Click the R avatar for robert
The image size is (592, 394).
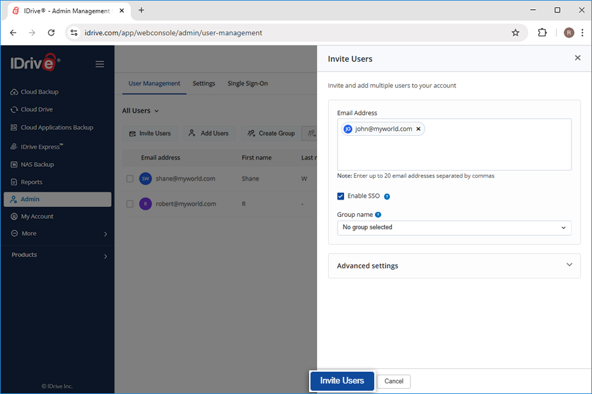pyautogui.click(x=145, y=204)
